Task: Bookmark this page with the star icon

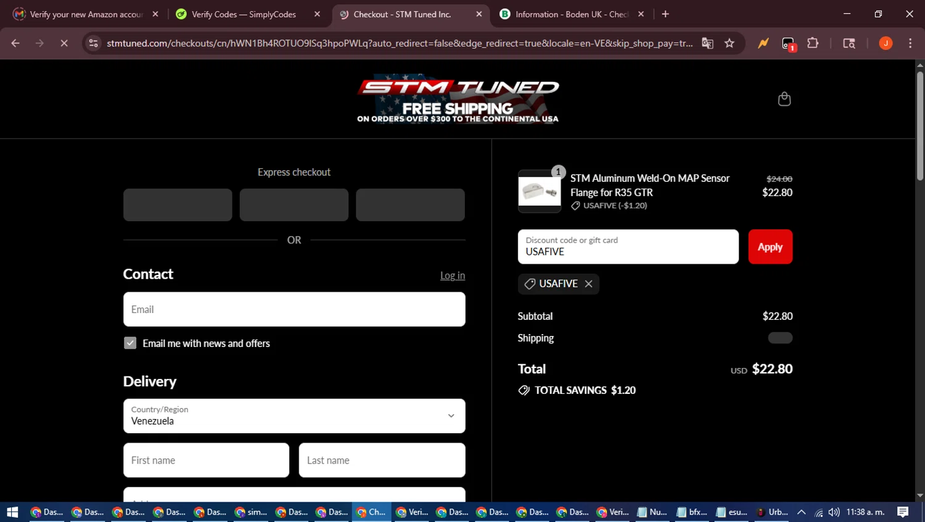Action: pos(730,43)
